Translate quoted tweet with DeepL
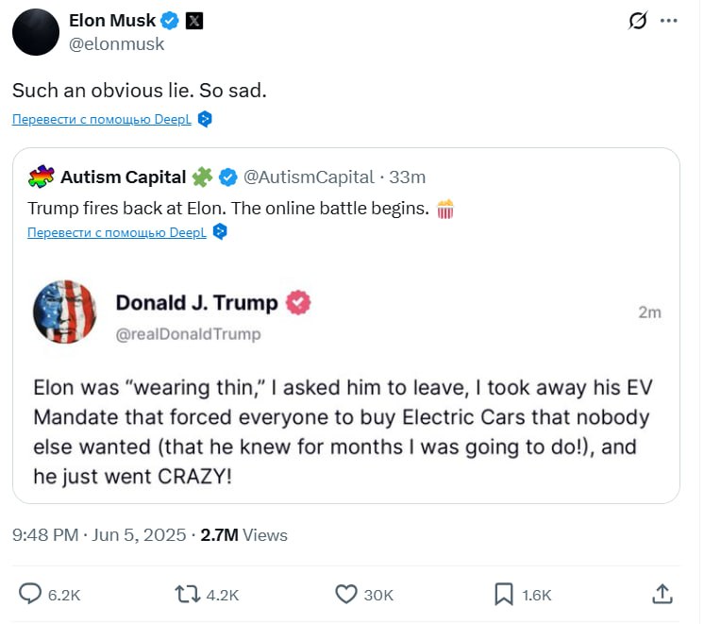This screenshot has height=624, width=704. click(118, 232)
